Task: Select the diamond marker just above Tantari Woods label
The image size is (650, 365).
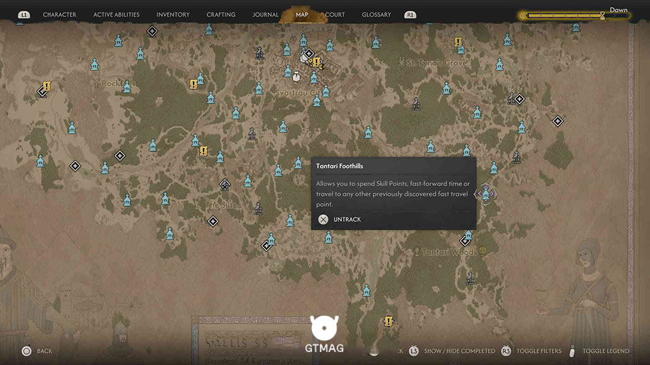Action: 465,241
